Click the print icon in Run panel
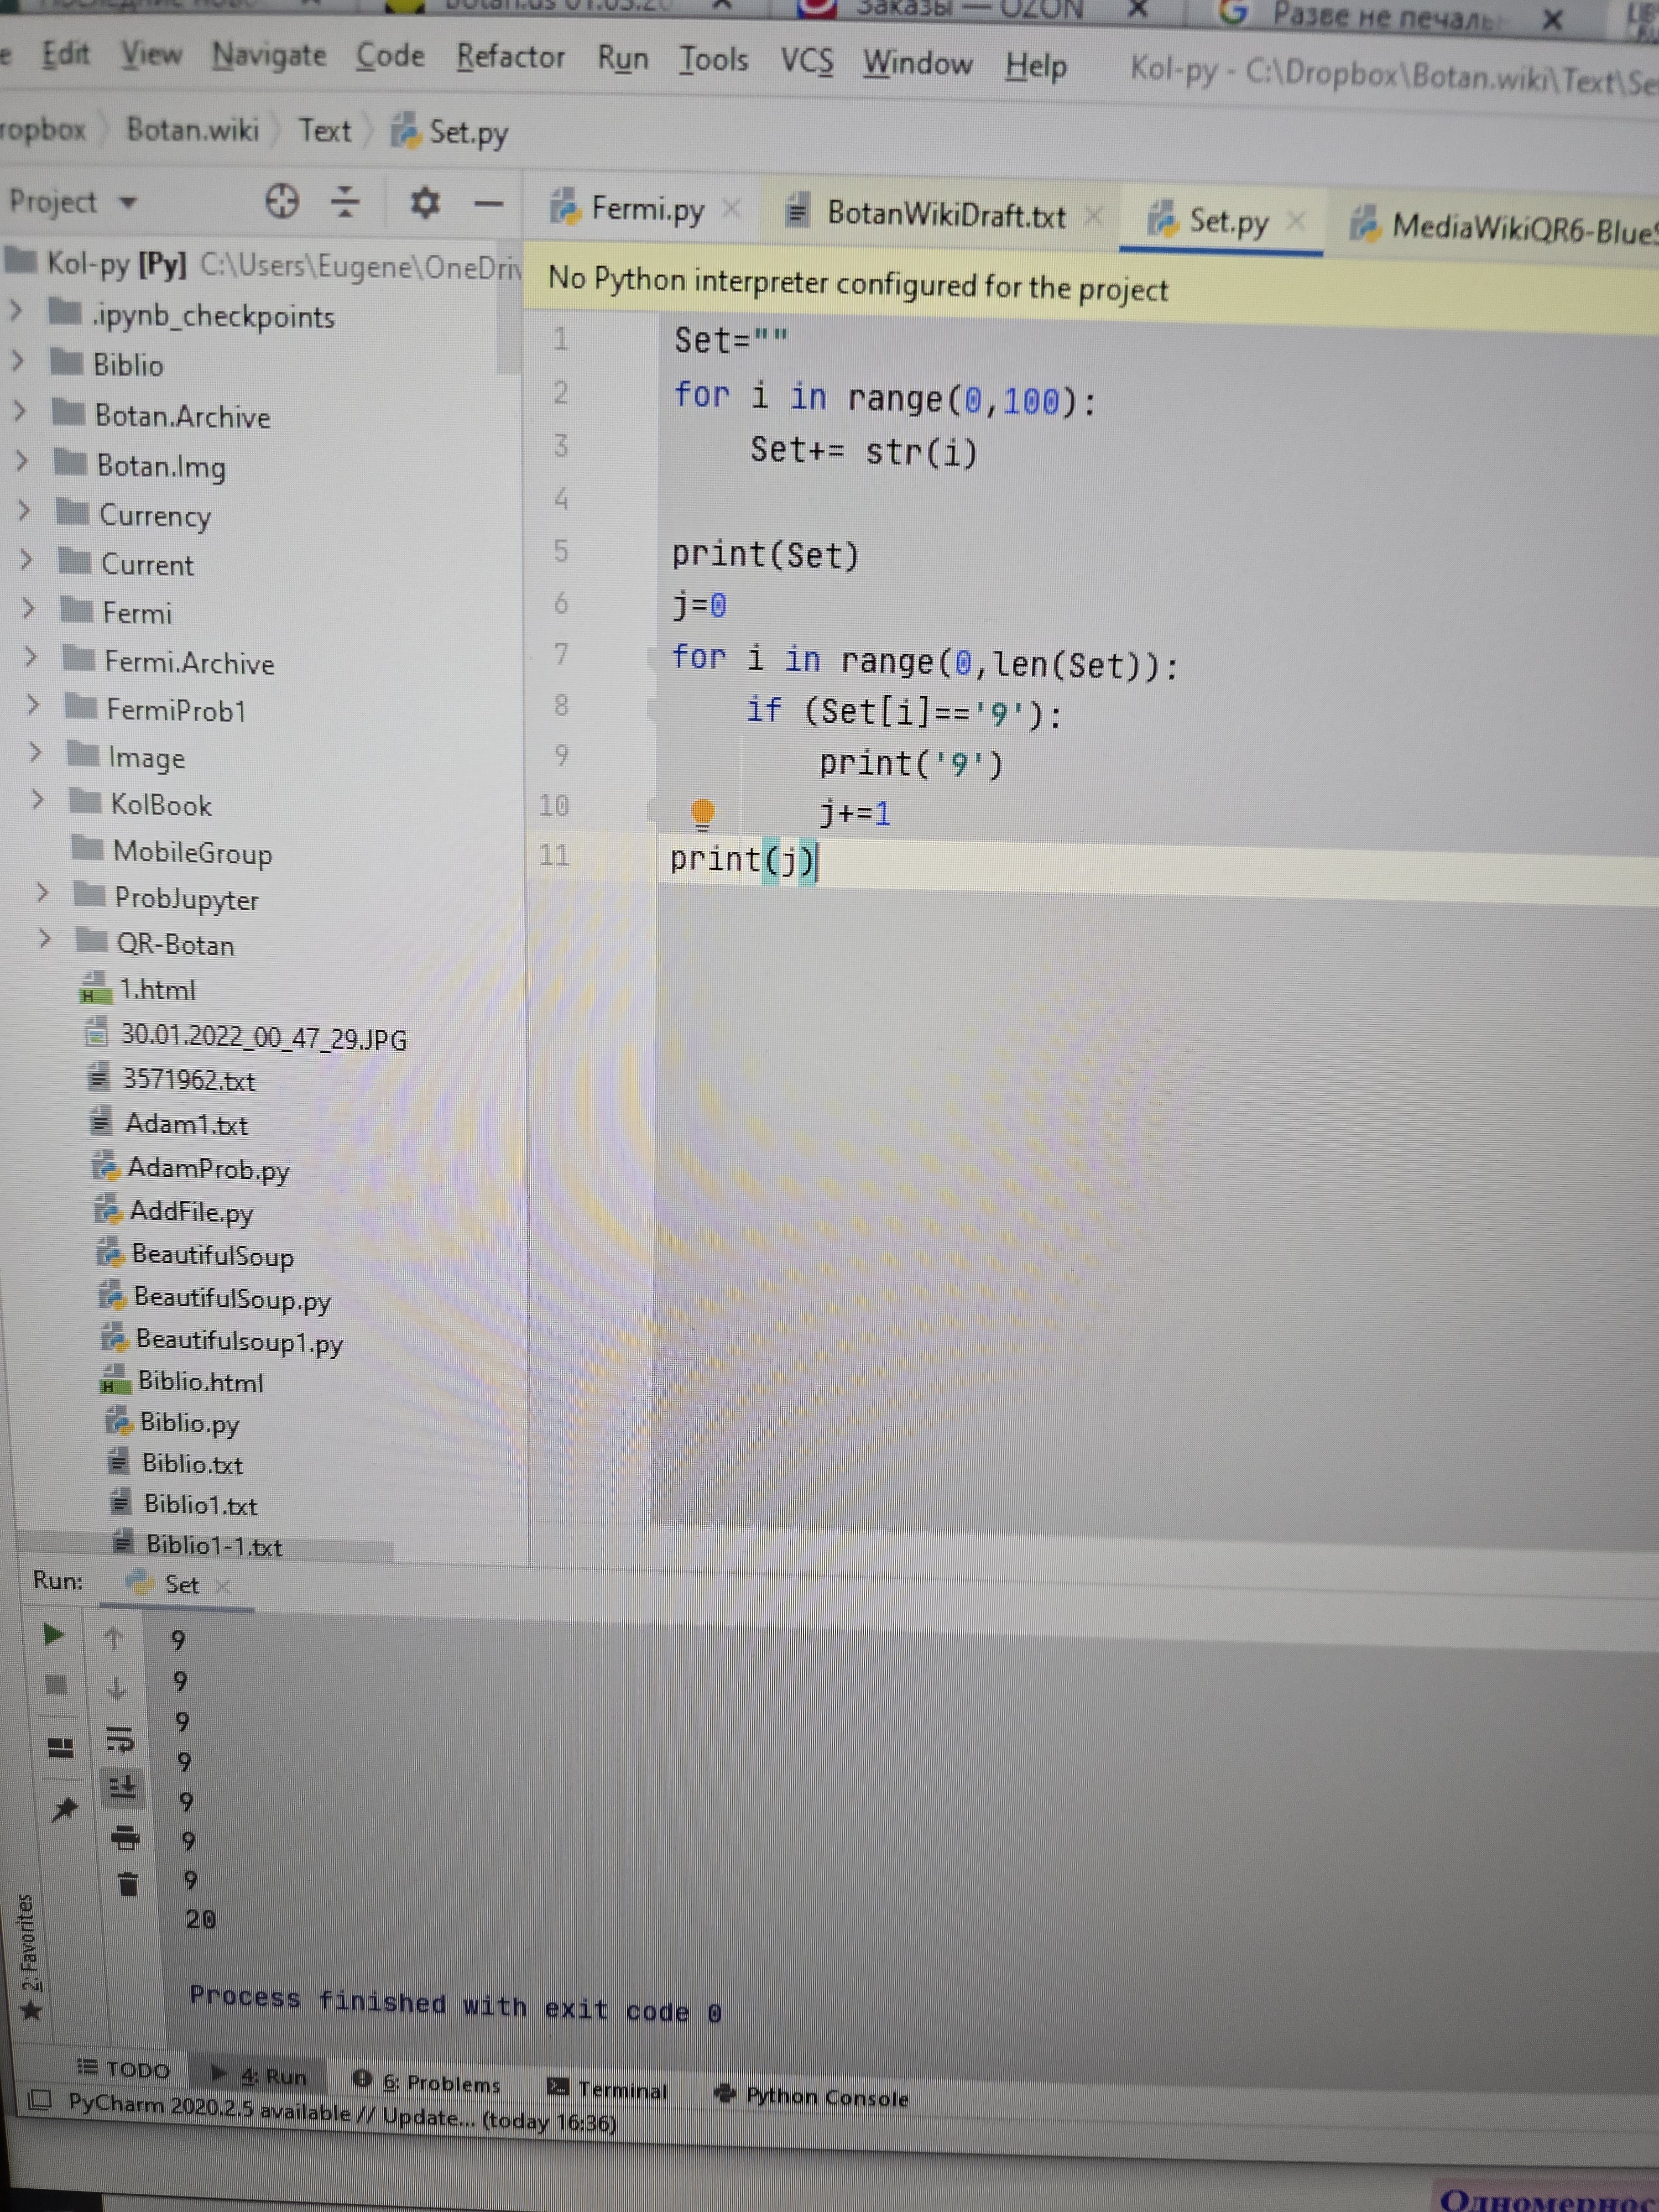 pyautogui.click(x=125, y=1837)
